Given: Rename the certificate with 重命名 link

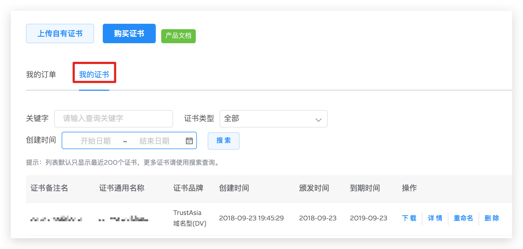Looking at the screenshot, I should (x=463, y=218).
